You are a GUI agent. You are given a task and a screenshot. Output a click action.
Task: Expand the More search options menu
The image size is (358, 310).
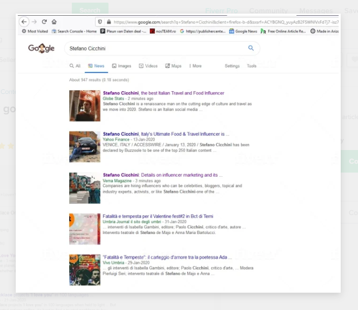[x=194, y=66]
